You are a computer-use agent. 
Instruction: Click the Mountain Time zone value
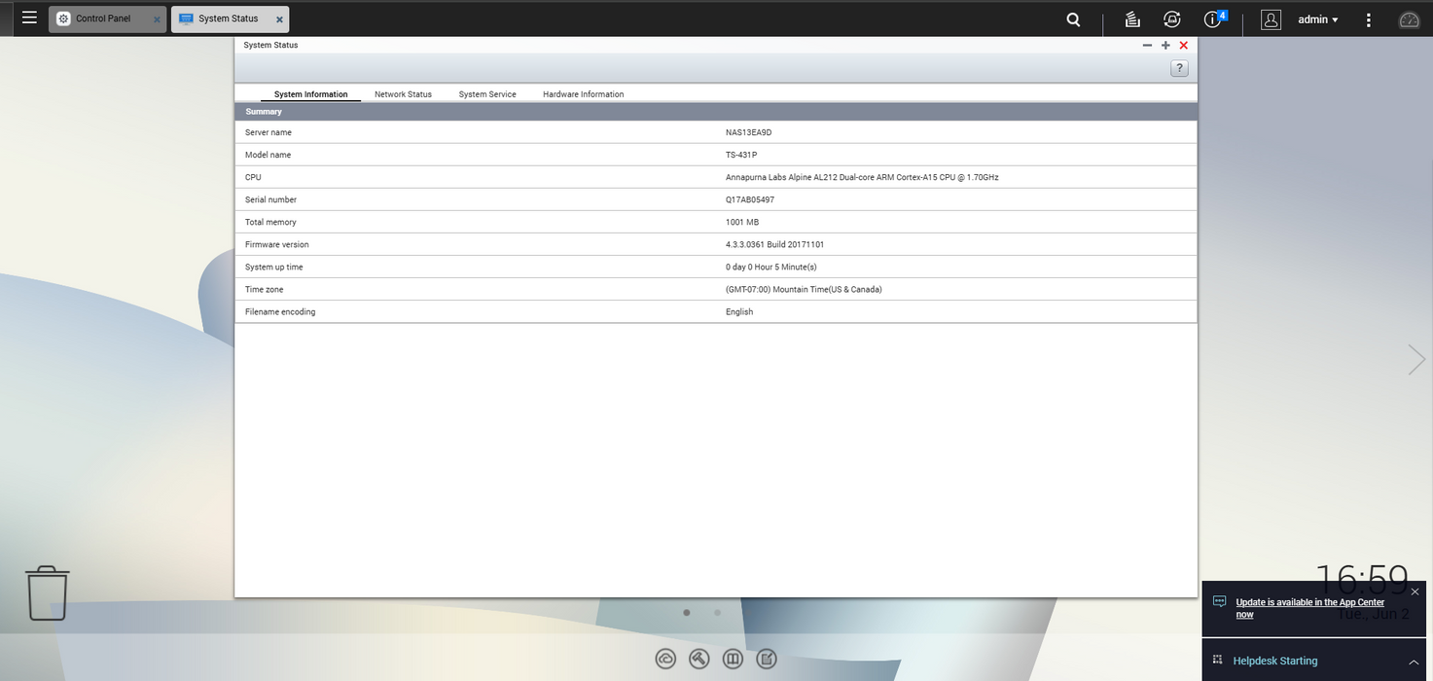(x=804, y=289)
